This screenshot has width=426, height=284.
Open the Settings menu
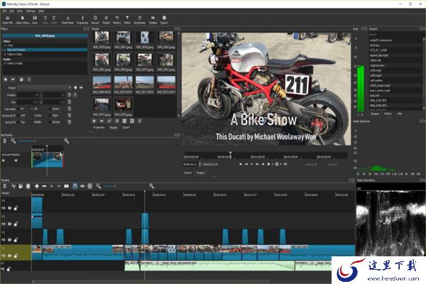tap(31, 11)
